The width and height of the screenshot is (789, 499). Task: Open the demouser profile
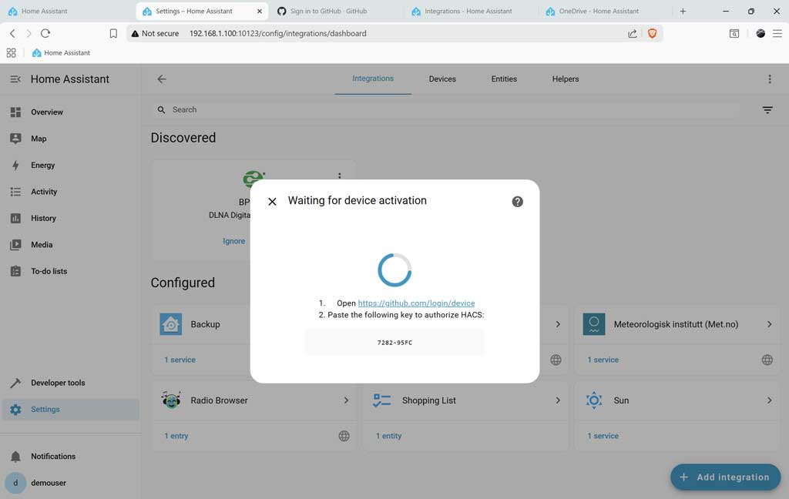click(x=70, y=483)
